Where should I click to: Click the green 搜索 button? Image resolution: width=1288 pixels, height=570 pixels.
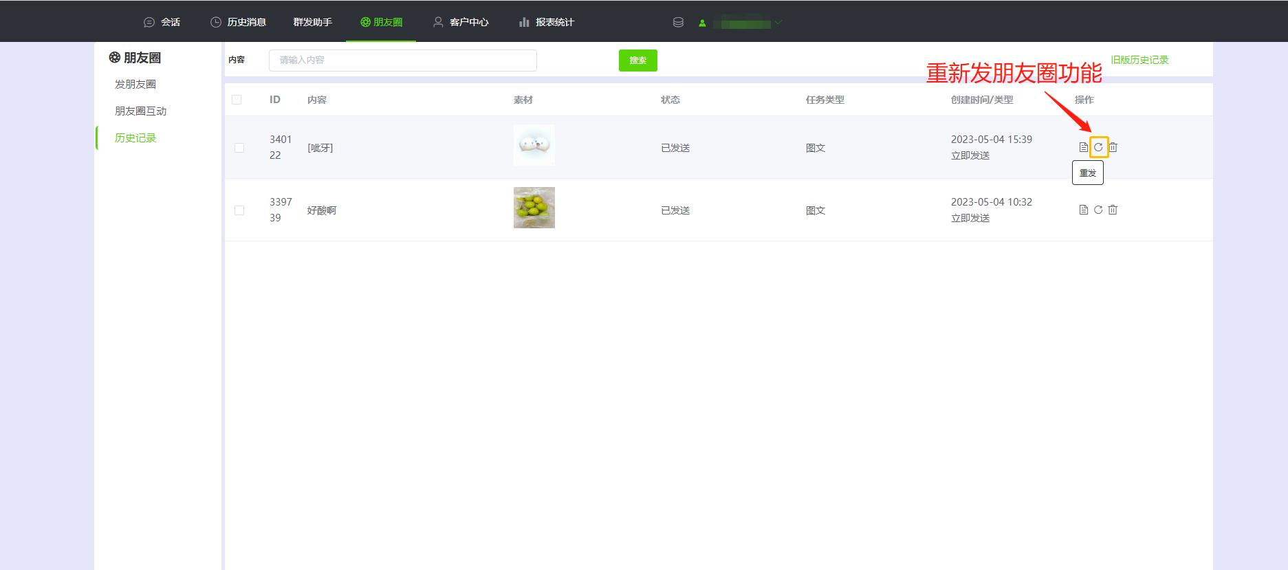click(638, 61)
